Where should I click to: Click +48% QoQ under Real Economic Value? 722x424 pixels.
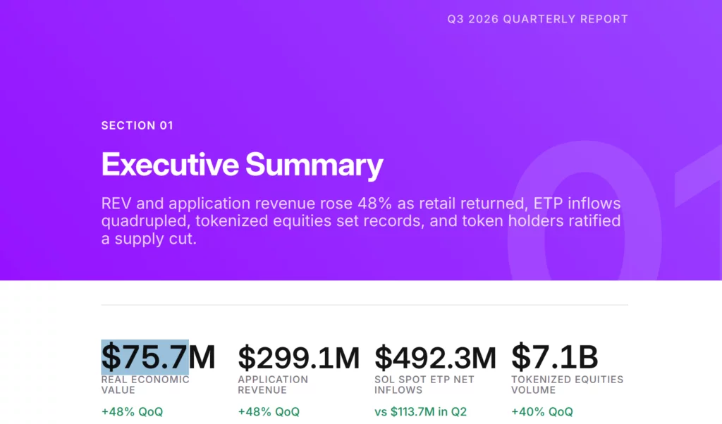[132, 411]
